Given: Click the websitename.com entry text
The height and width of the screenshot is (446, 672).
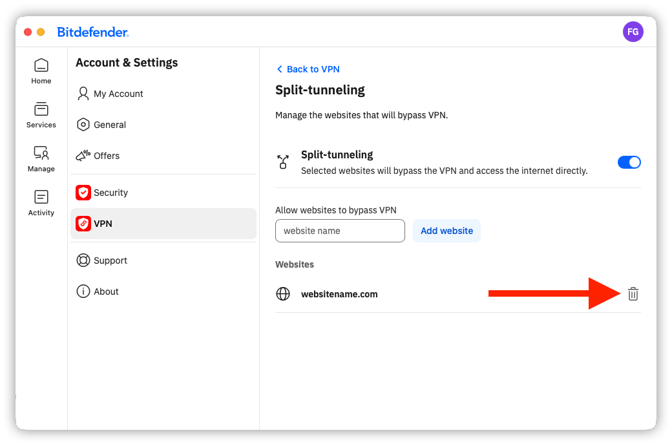Looking at the screenshot, I should (x=339, y=294).
